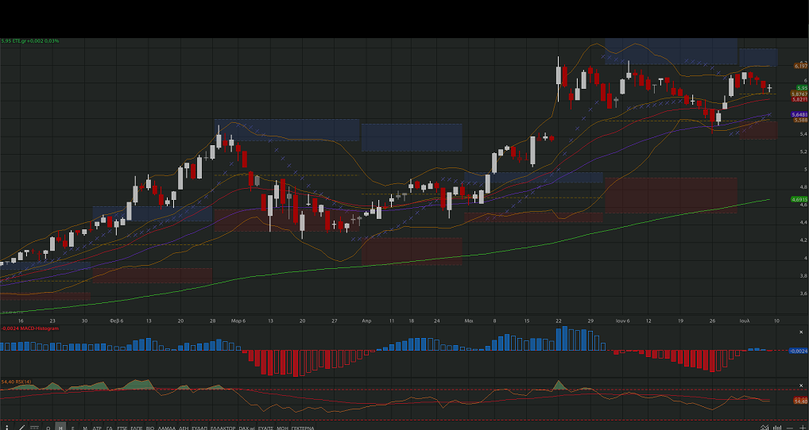Open the chart type icon at bottom right

[764, 427]
